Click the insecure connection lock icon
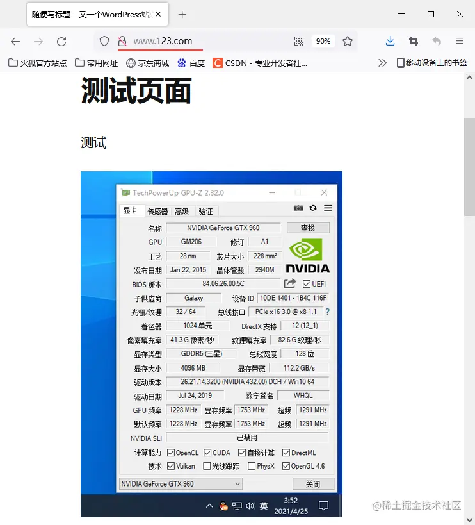Screen dimensions: 475x525 click(x=122, y=41)
